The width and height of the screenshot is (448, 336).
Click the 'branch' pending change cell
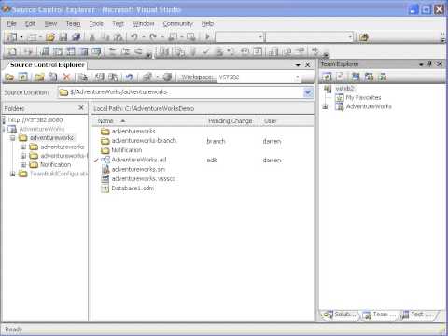point(216,141)
